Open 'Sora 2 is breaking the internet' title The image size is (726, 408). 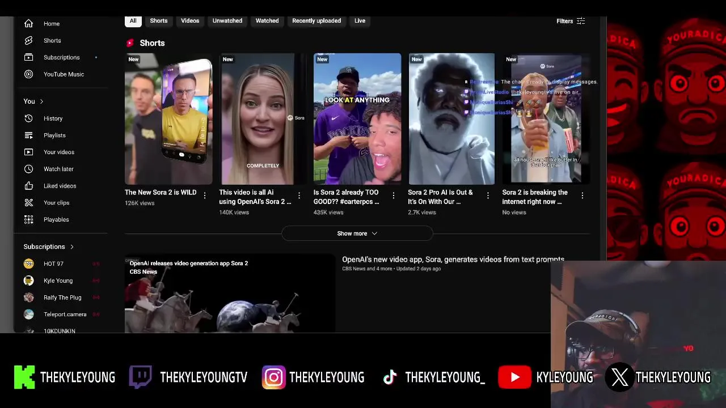[535, 197]
